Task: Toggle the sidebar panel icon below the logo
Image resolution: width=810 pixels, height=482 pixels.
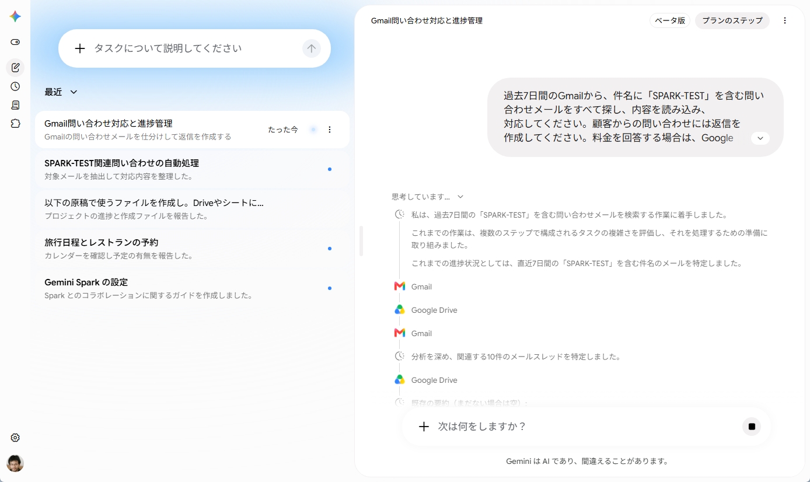Action: pyautogui.click(x=15, y=42)
